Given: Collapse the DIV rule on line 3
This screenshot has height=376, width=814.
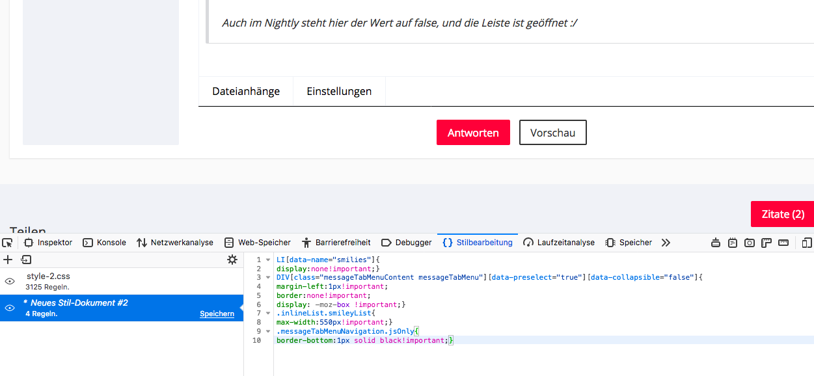Looking at the screenshot, I should [267, 278].
